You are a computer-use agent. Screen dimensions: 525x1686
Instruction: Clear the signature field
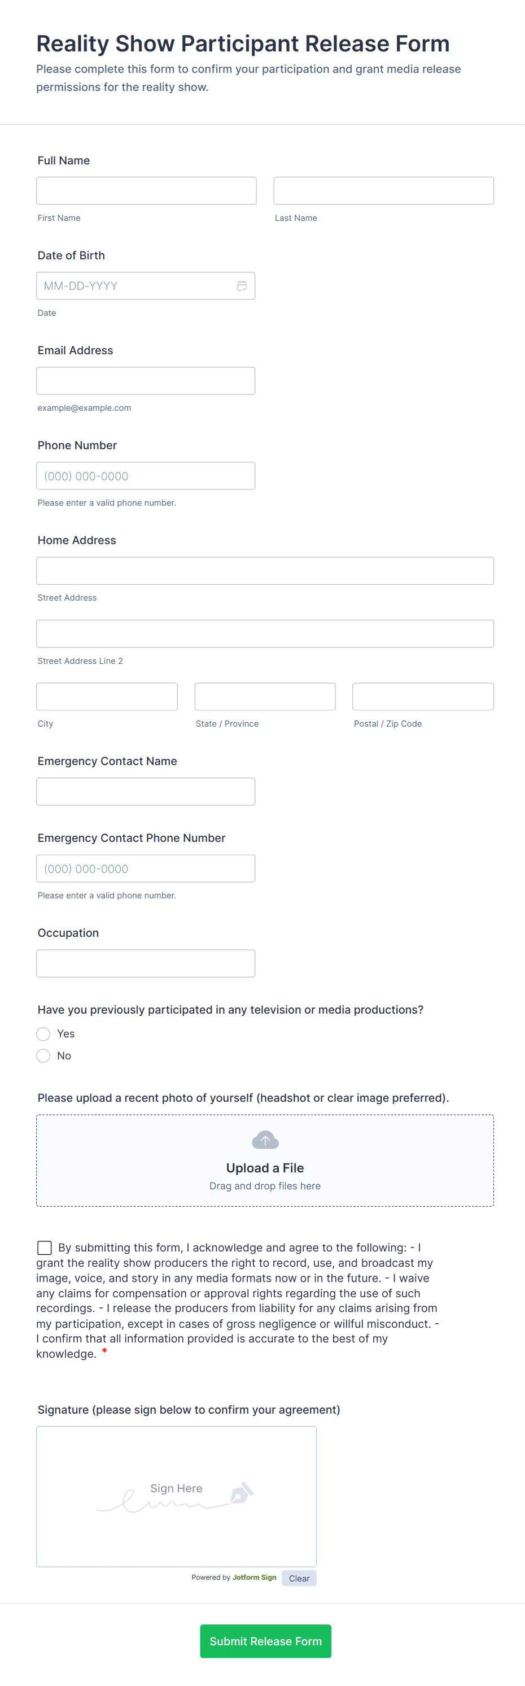click(x=299, y=1578)
